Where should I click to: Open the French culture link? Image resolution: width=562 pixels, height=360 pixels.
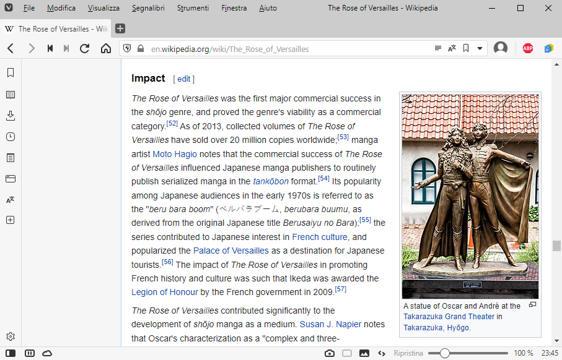pos(320,237)
